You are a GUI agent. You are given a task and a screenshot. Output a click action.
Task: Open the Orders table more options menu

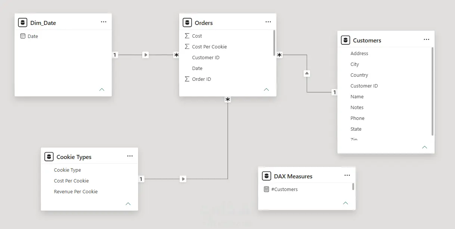[268, 22]
